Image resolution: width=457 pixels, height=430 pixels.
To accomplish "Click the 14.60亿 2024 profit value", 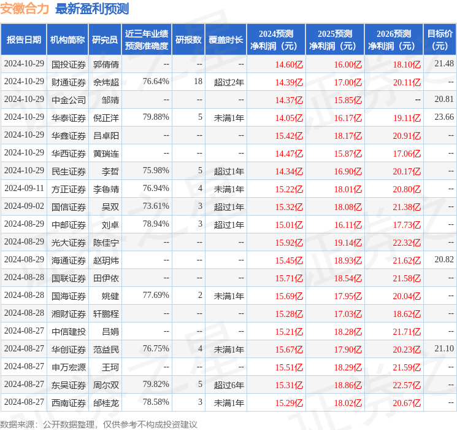I will click(289, 64).
